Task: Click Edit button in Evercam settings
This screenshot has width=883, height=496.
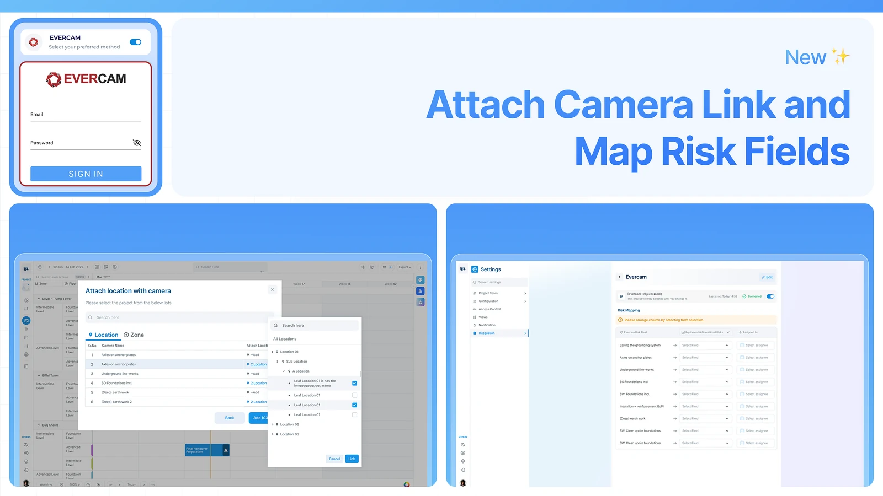Action: click(767, 277)
